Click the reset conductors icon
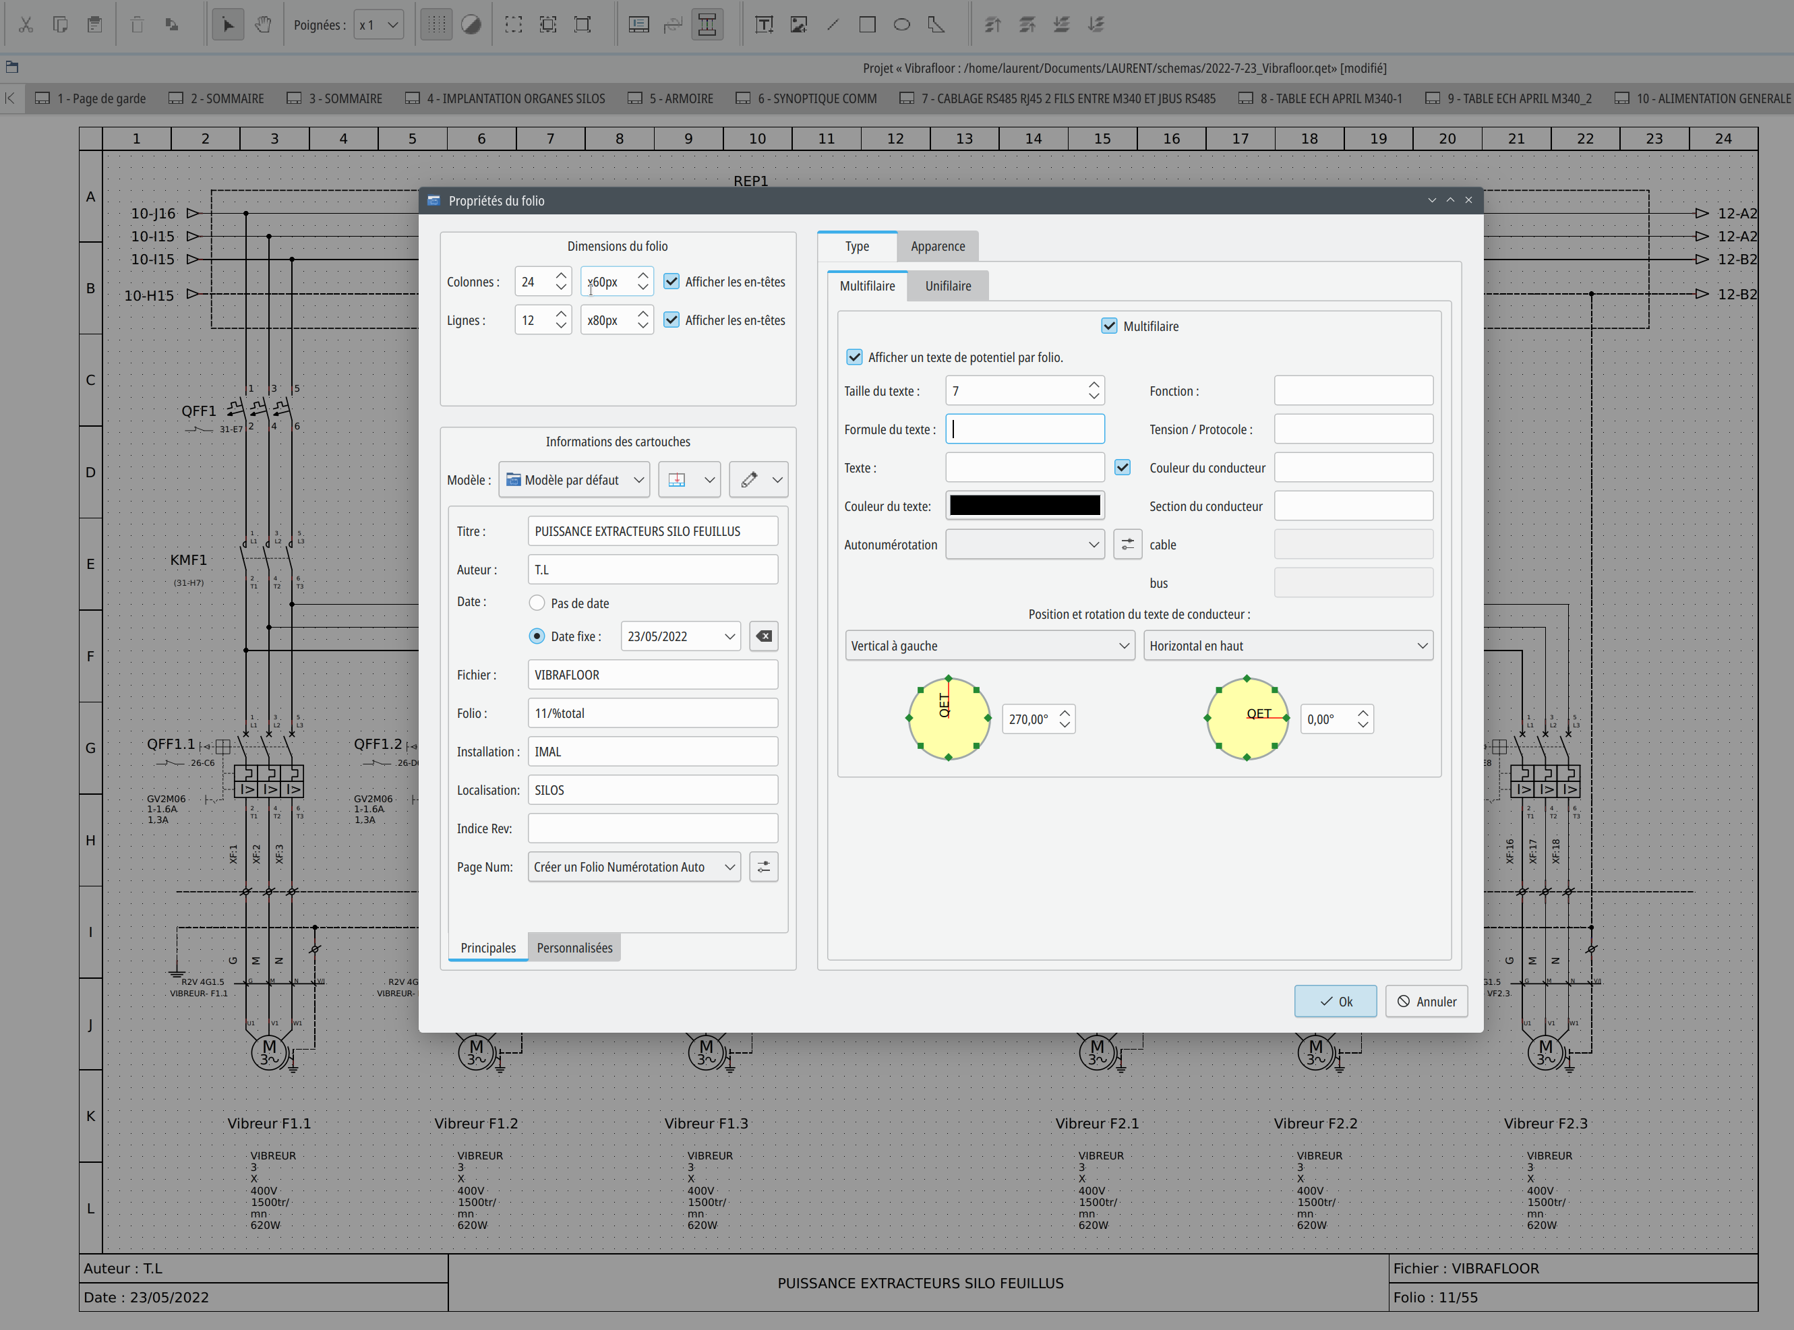This screenshot has height=1330, width=1794. tap(673, 24)
